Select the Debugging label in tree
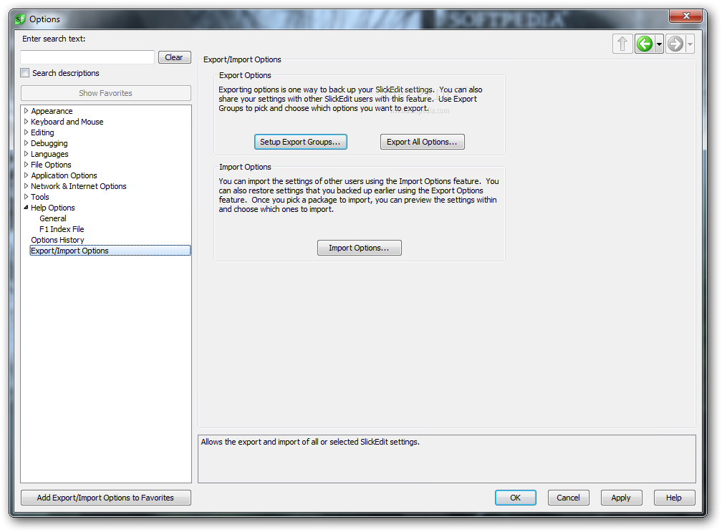 (49, 143)
